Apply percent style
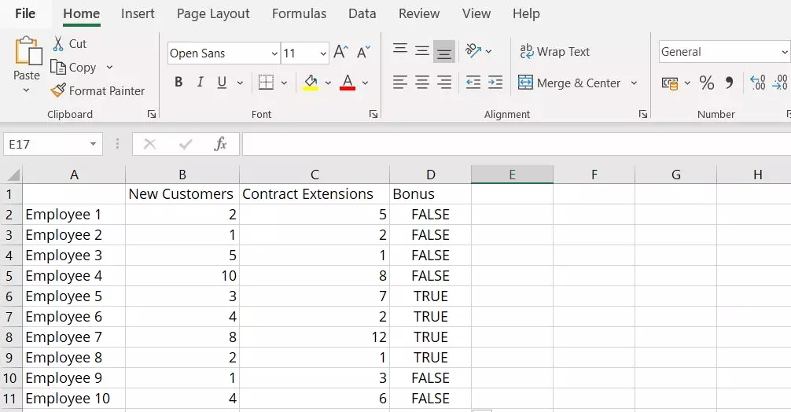791x412 pixels. click(x=707, y=83)
